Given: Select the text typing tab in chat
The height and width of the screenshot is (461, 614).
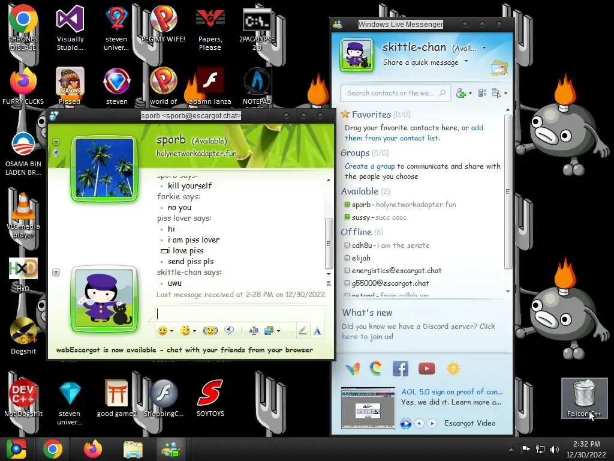Looking at the screenshot, I should point(317,331).
